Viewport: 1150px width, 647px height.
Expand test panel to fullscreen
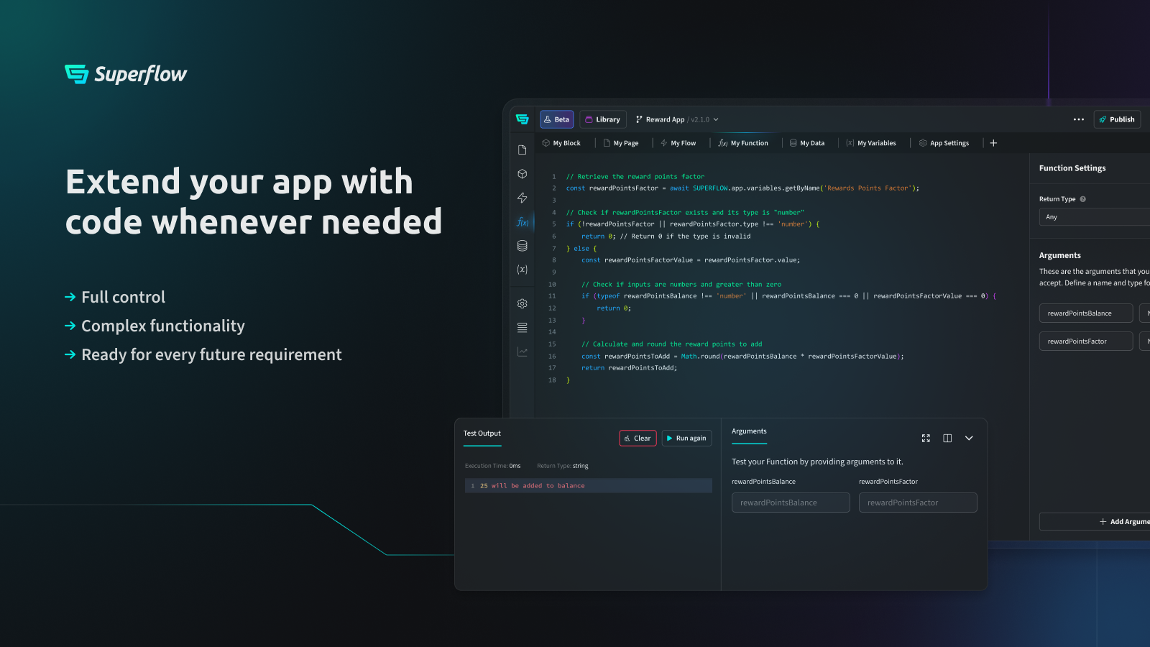coord(926,439)
